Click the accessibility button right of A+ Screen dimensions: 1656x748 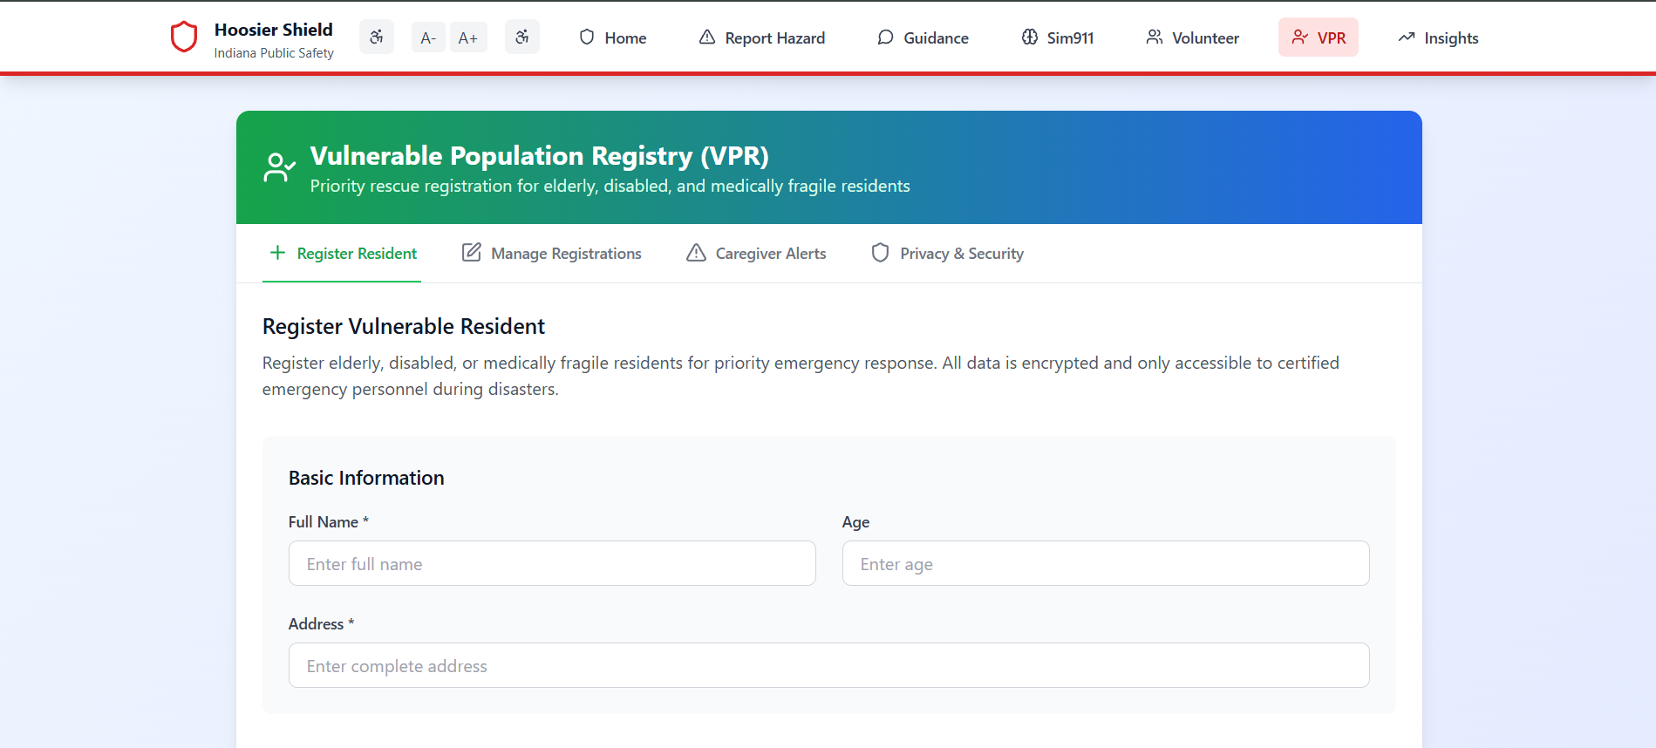tap(522, 37)
